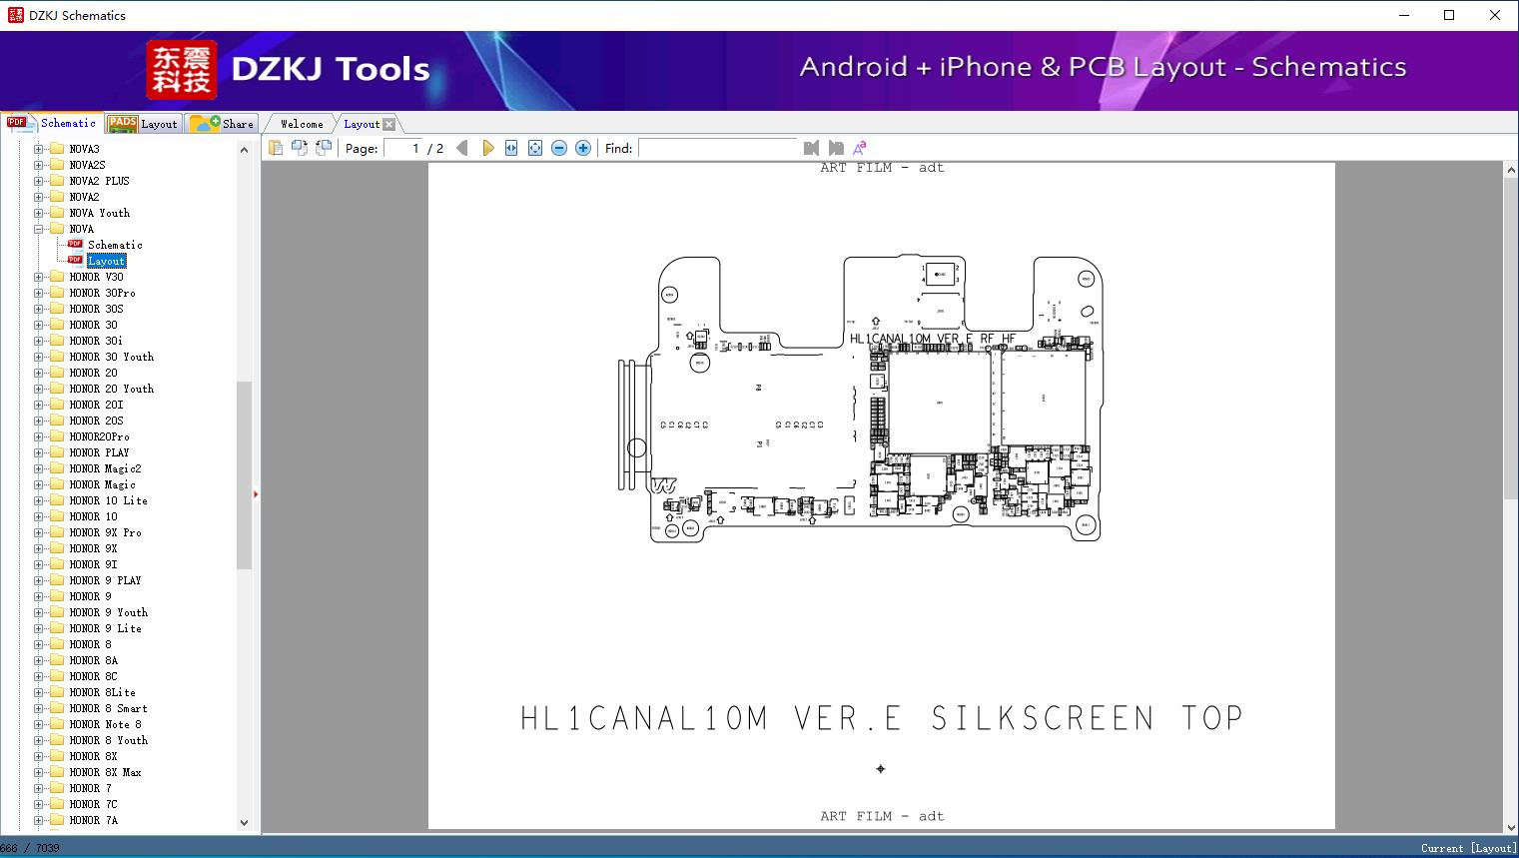Click the HONOR Magic2 folder icon
The height and width of the screenshot is (858, 1519).
pos(57,468)
